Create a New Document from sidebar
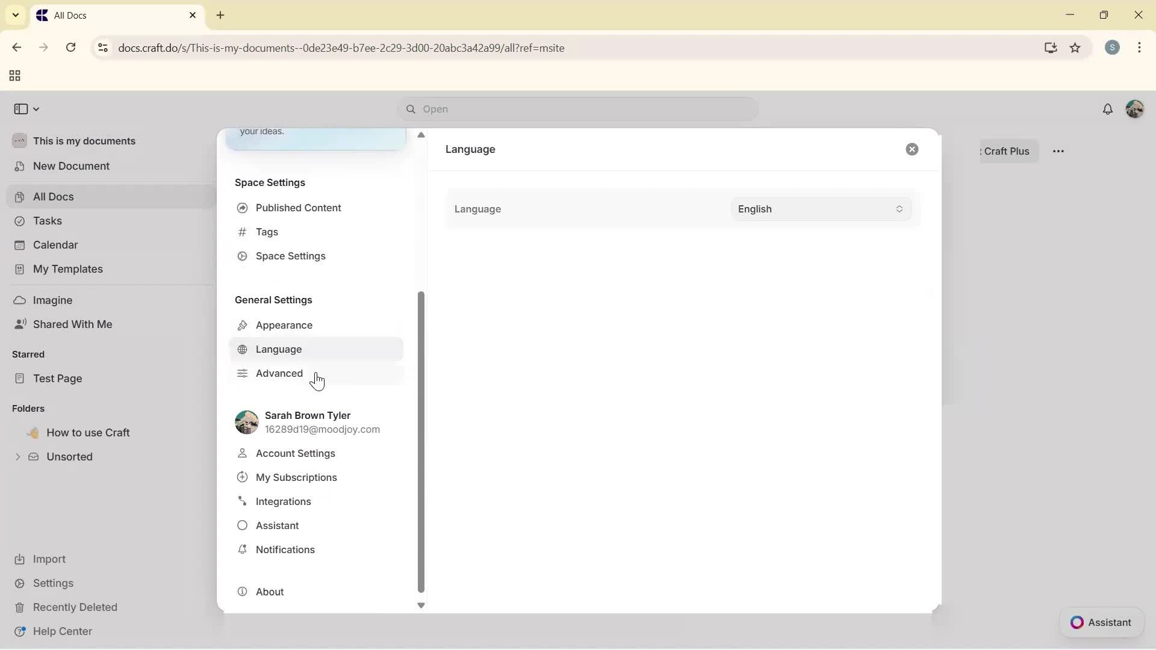Viewport: 1156px width, 650px height. click(71, 166)
